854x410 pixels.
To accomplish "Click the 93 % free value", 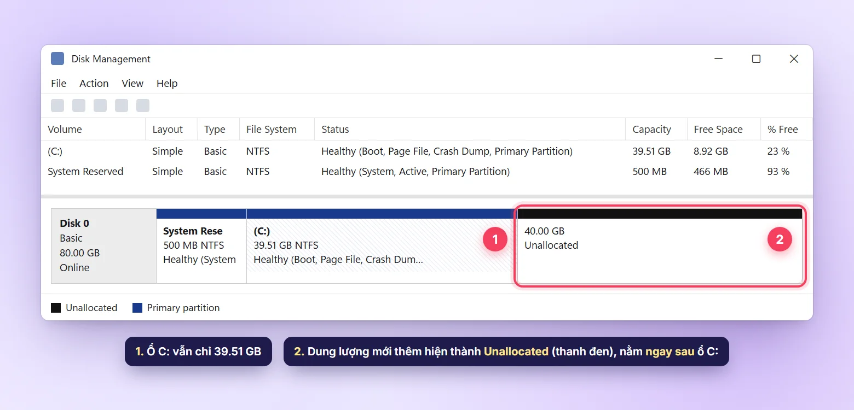I will point(778,172).
